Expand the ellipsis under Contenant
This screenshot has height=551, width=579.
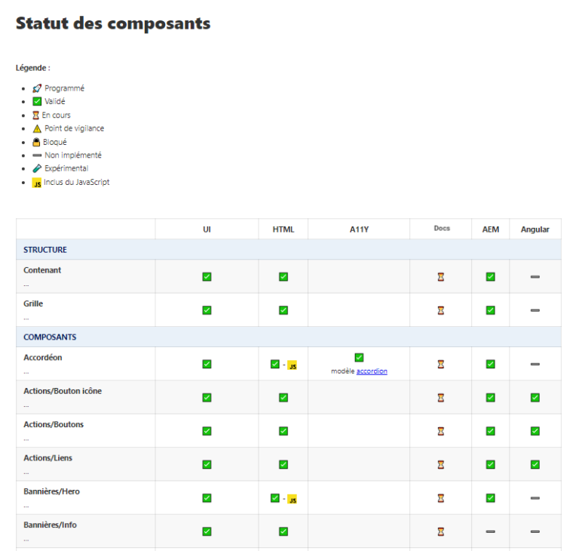[x=26, y=285]
